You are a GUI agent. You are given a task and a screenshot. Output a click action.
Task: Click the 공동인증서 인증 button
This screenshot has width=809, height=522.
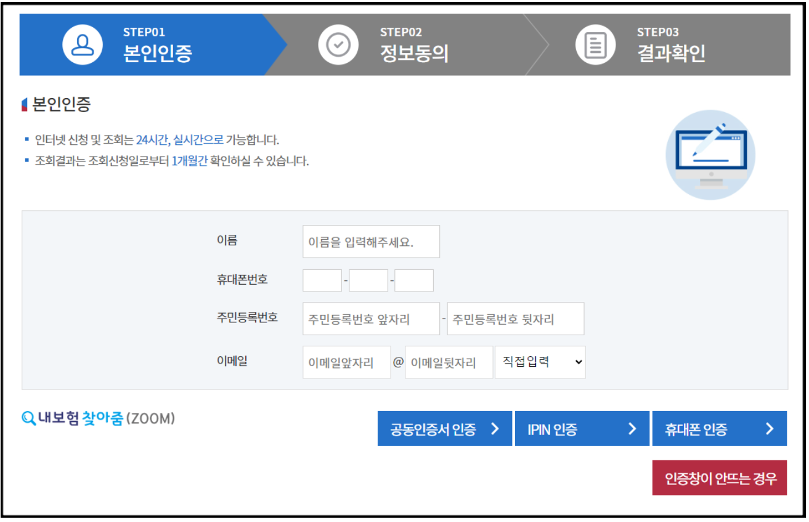click(x=444, y=429)
